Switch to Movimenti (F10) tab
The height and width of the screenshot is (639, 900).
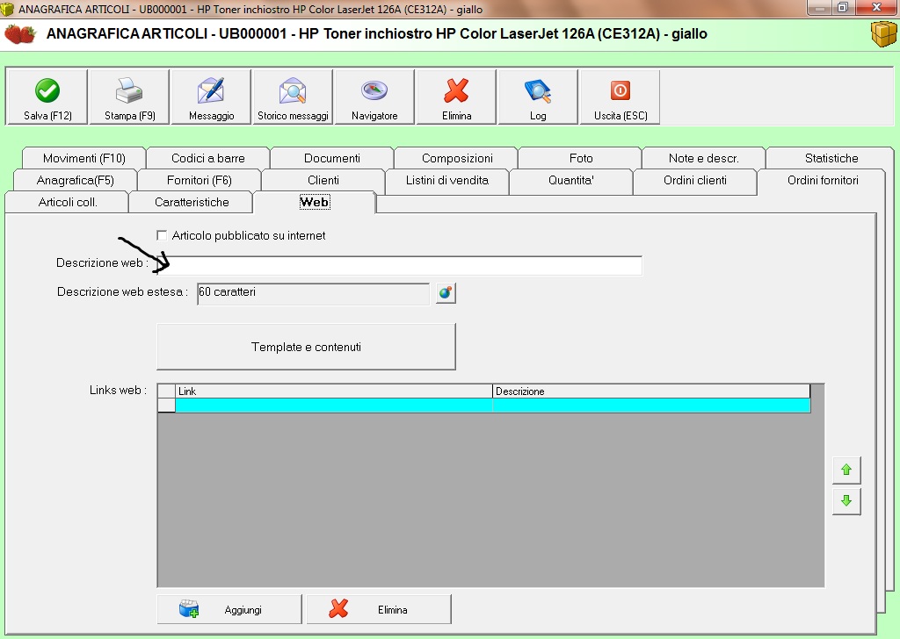(x=83, y=158)
